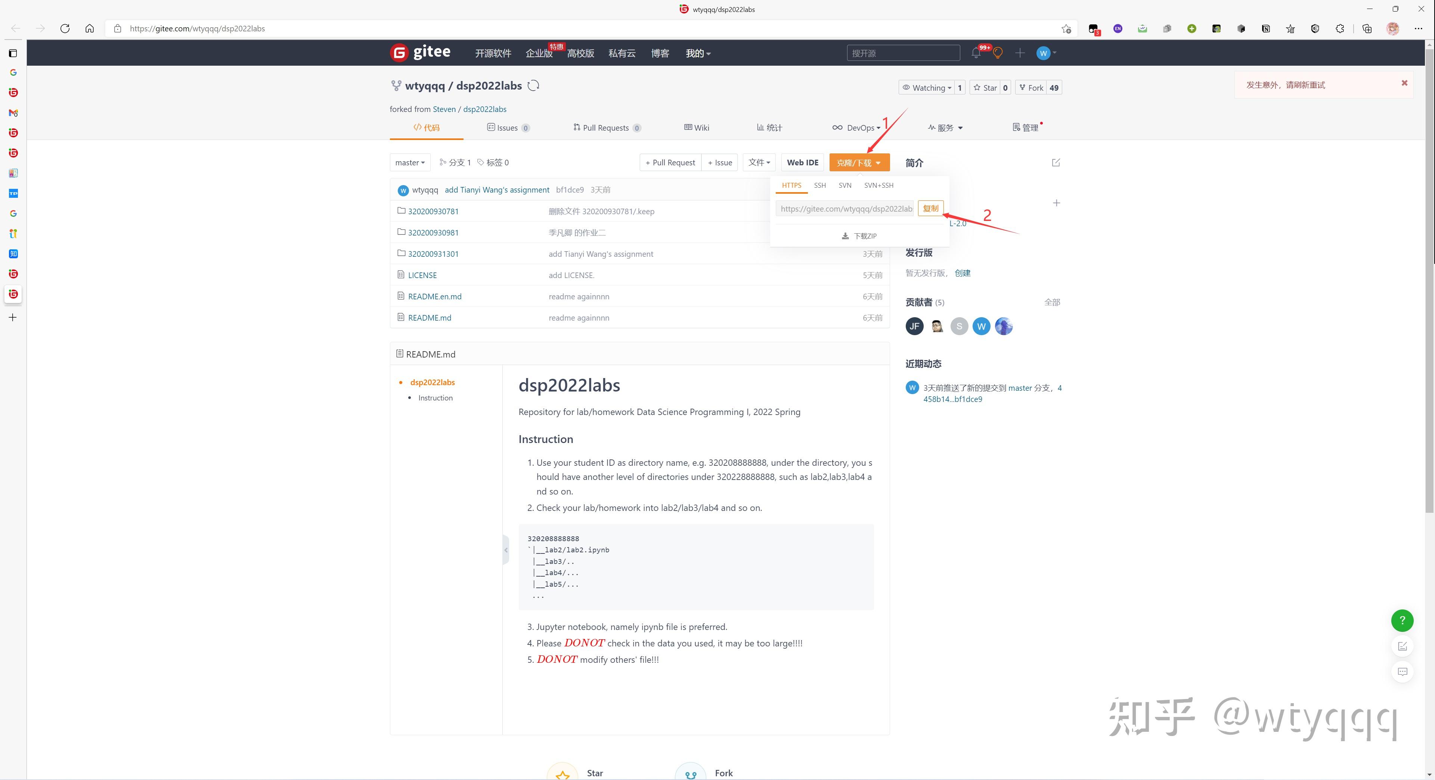Click the browser home icon

[x=89, y=28]
